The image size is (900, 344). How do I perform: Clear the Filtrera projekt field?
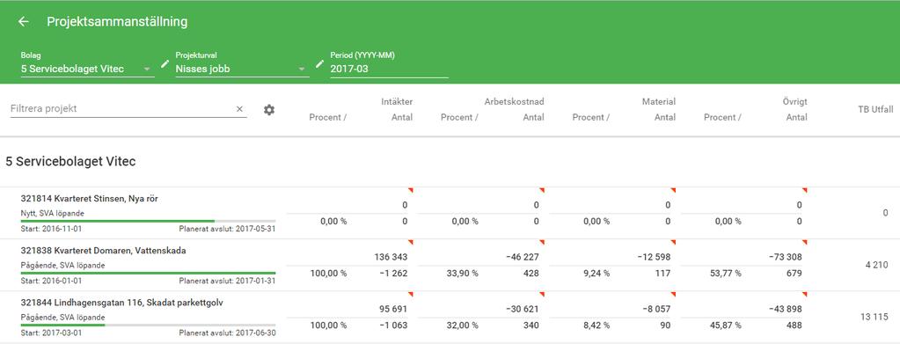coord(240,109)
